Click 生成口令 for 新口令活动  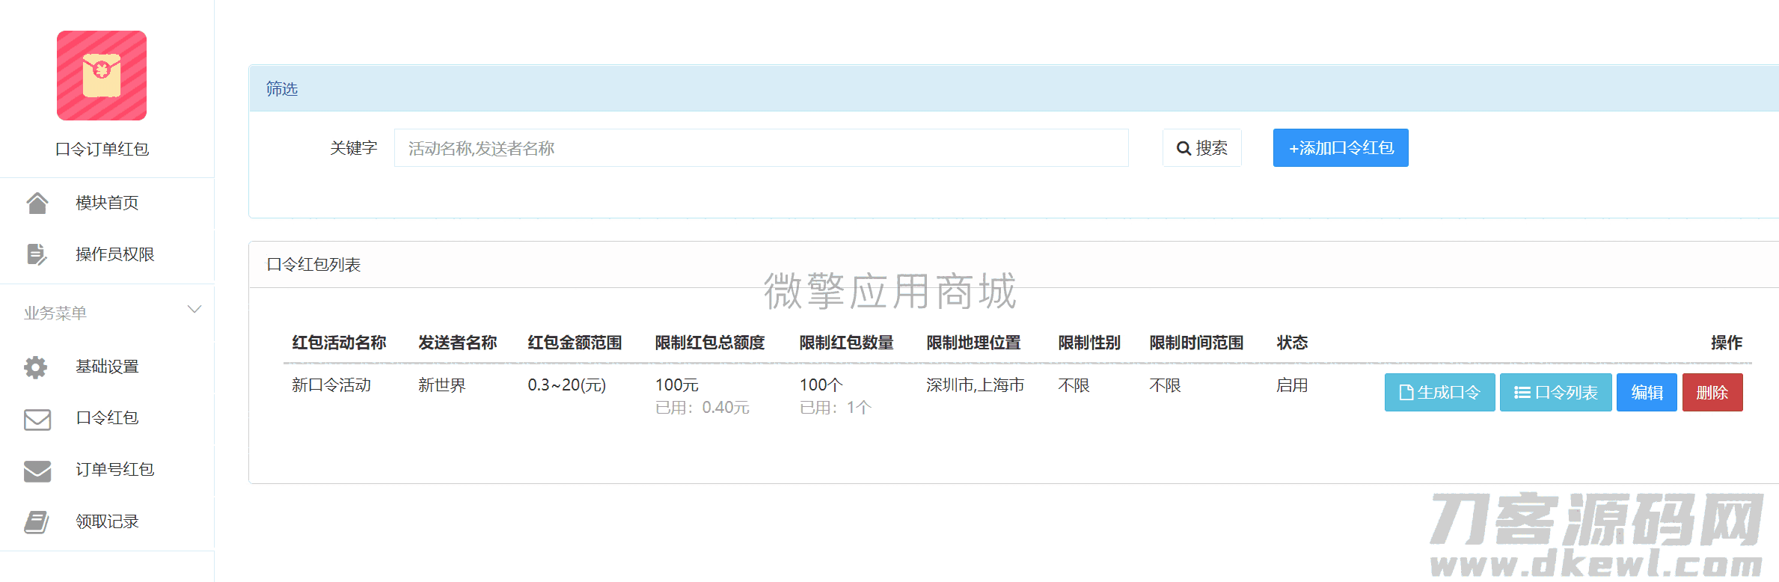tap(1439, 393)
